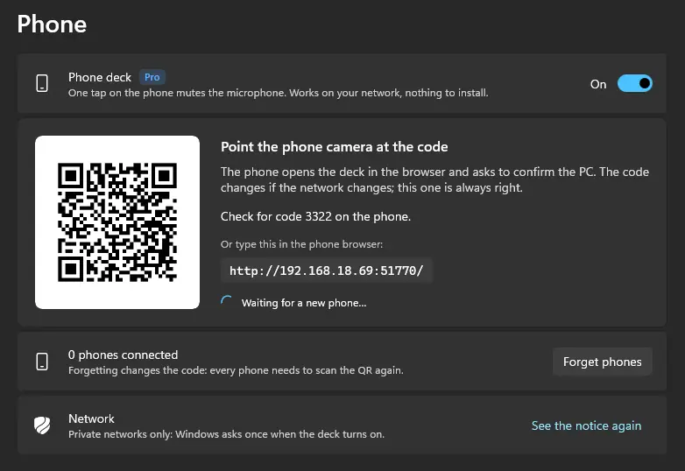685x471 pixels.
Task: Click the phone icon beside Phone deck
Action: click(42, 83)
